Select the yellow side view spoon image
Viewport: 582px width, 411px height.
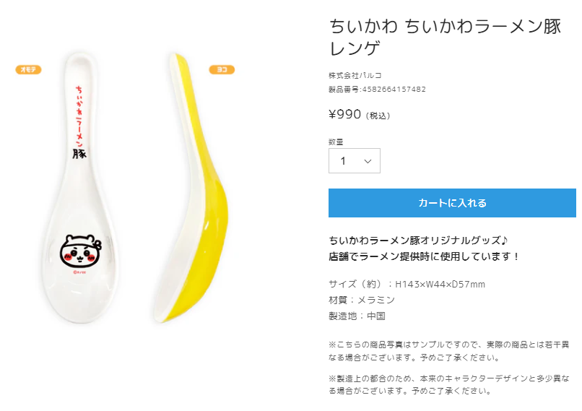[x=191, y=188]
